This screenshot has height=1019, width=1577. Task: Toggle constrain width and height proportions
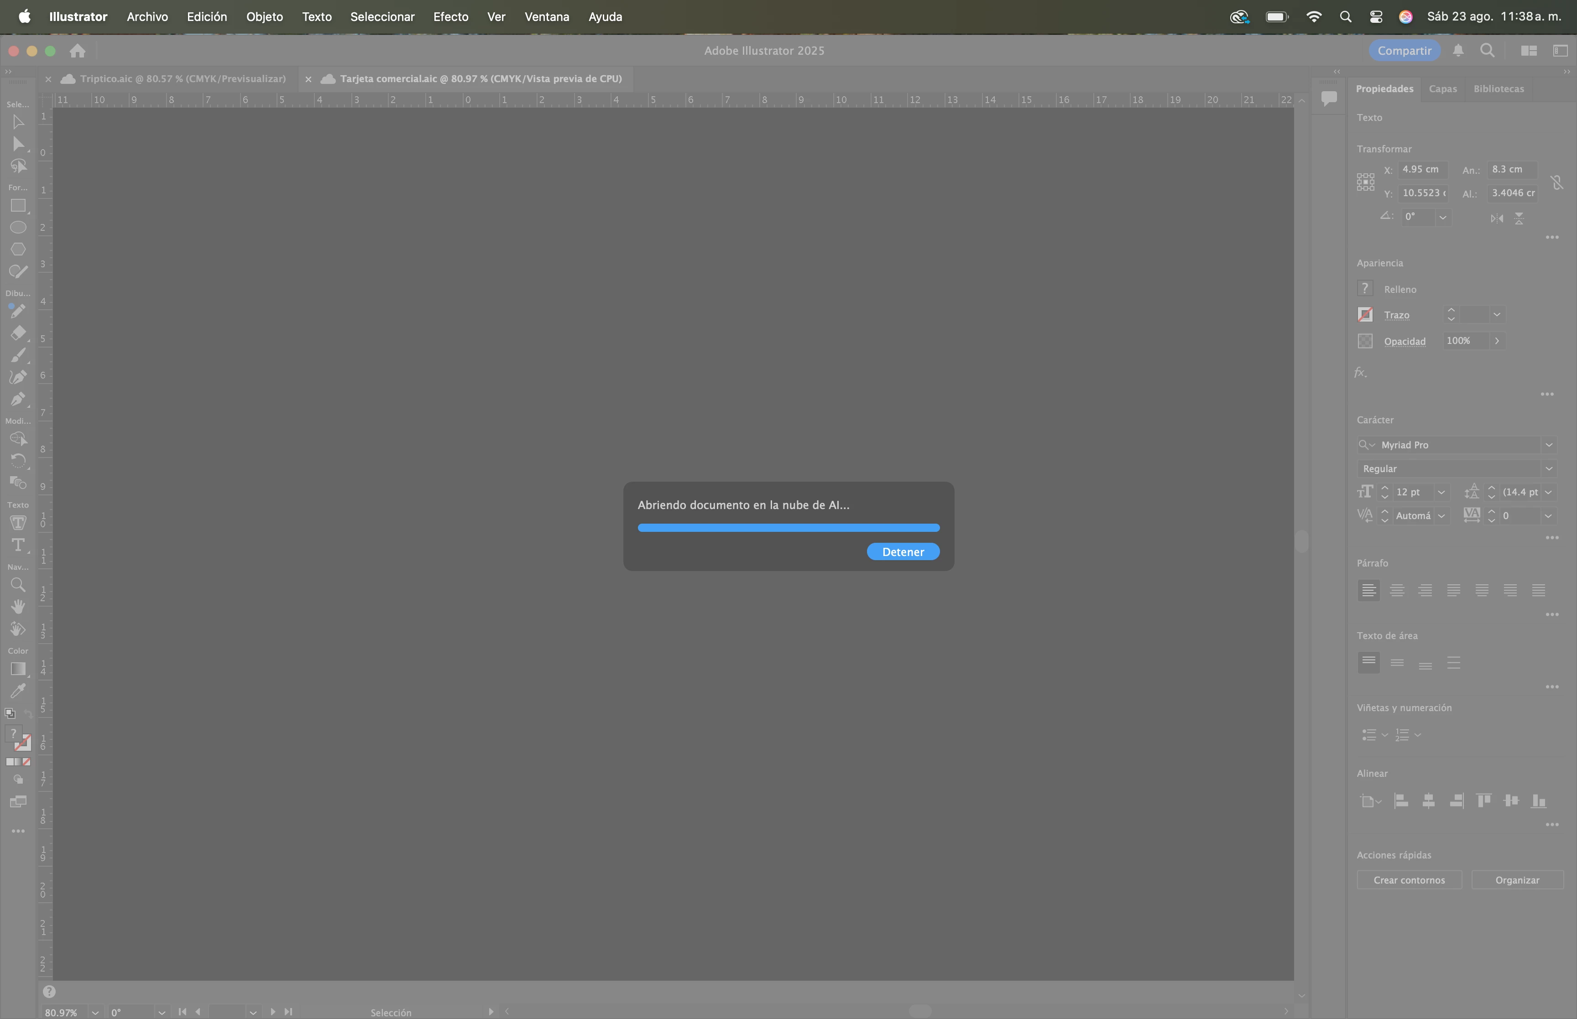point(1556,182)
